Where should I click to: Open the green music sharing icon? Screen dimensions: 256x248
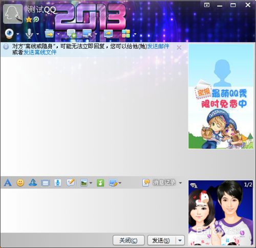point(100,183)
